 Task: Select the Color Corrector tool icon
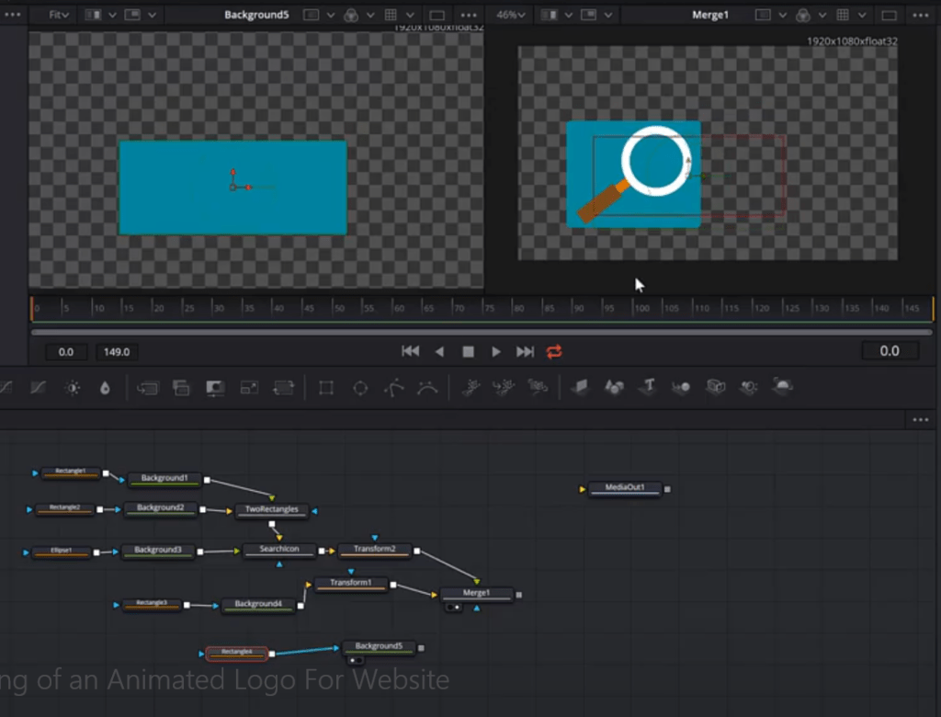point(72,388)
